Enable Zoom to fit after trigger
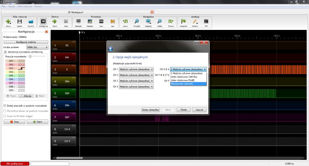 (x=5, y=116)
